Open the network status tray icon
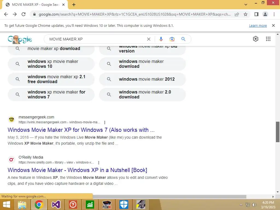The width and height of the screenshot is (280, 210). tap(248, 205)
